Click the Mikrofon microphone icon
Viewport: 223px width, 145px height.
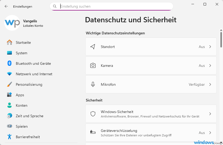pyautogui.click(x=93, y=84)
